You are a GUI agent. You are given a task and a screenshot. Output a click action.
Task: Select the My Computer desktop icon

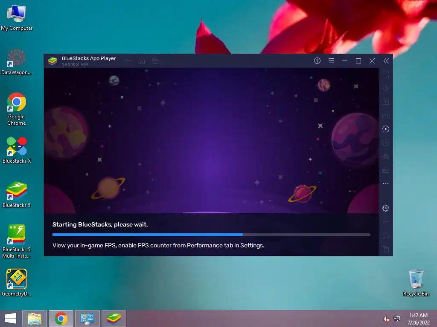(x=17, y=18)
